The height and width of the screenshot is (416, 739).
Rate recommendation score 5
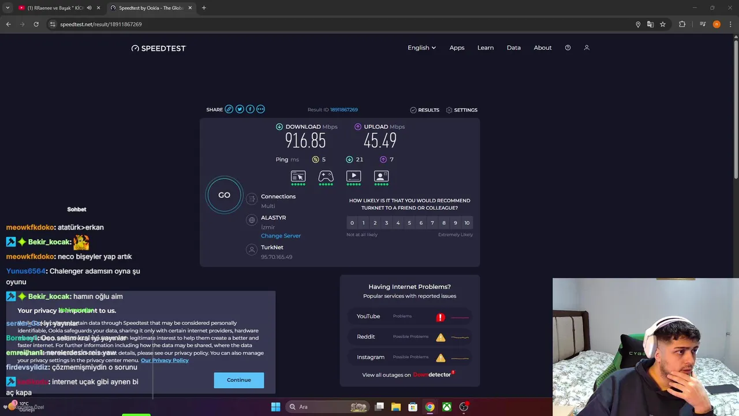click(x=409, y=223)
